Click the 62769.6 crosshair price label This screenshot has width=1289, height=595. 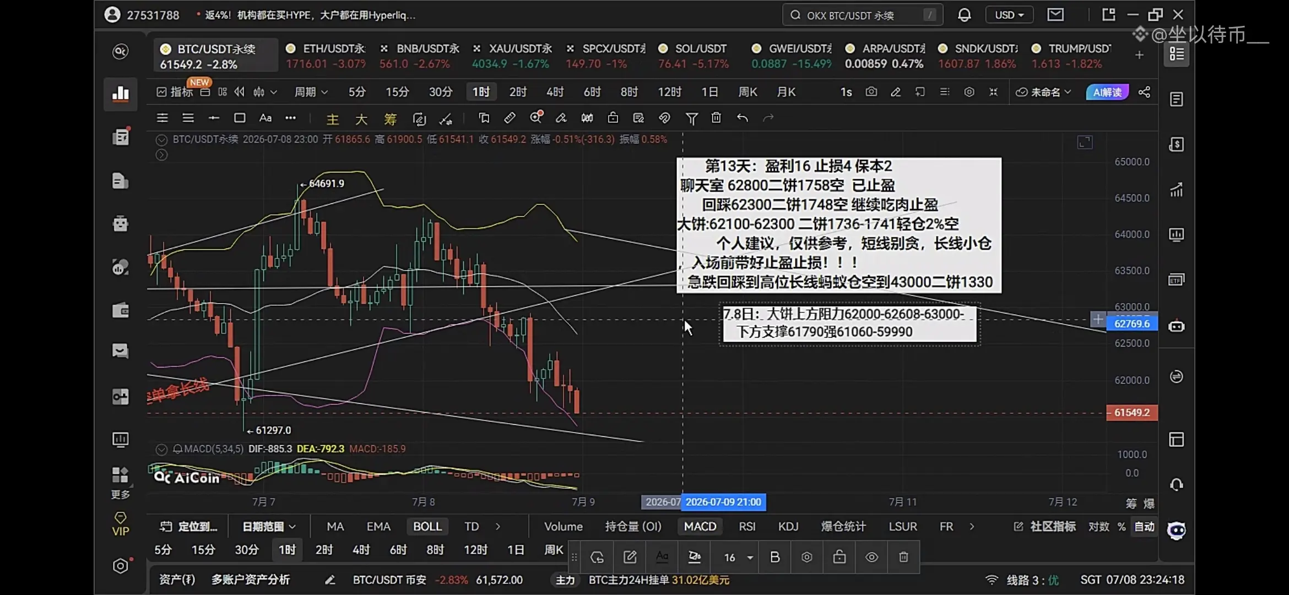click(x=1131, y=323)
